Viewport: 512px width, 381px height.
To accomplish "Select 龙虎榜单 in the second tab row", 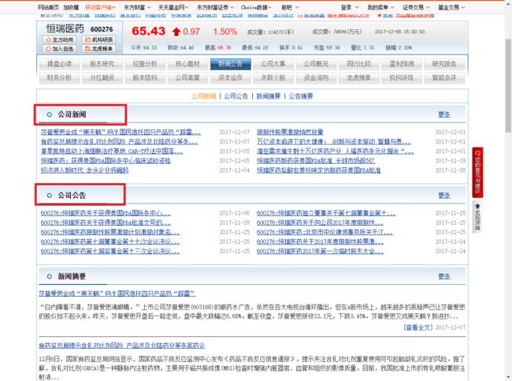I will click(x=358, y=78).
